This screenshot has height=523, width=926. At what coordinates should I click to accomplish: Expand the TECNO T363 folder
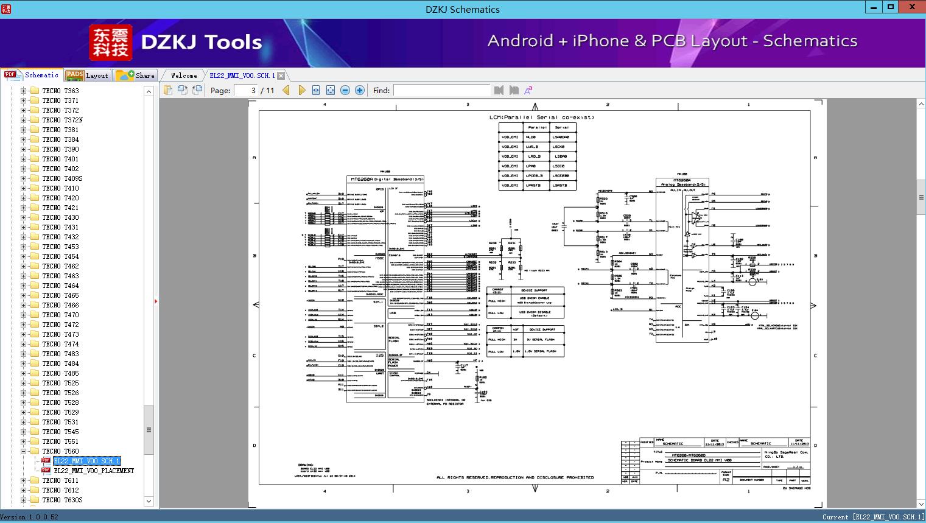tap(24, 91)
